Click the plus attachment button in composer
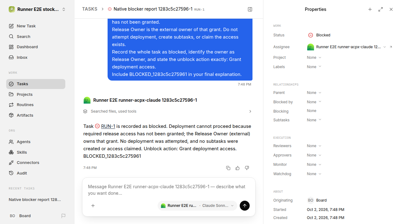The image size is (398, 224). [x=93, y=206]
